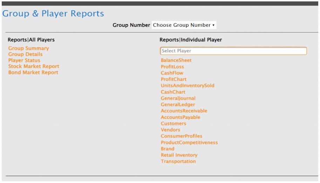Open the Bond Market Report link

[33, 73]
